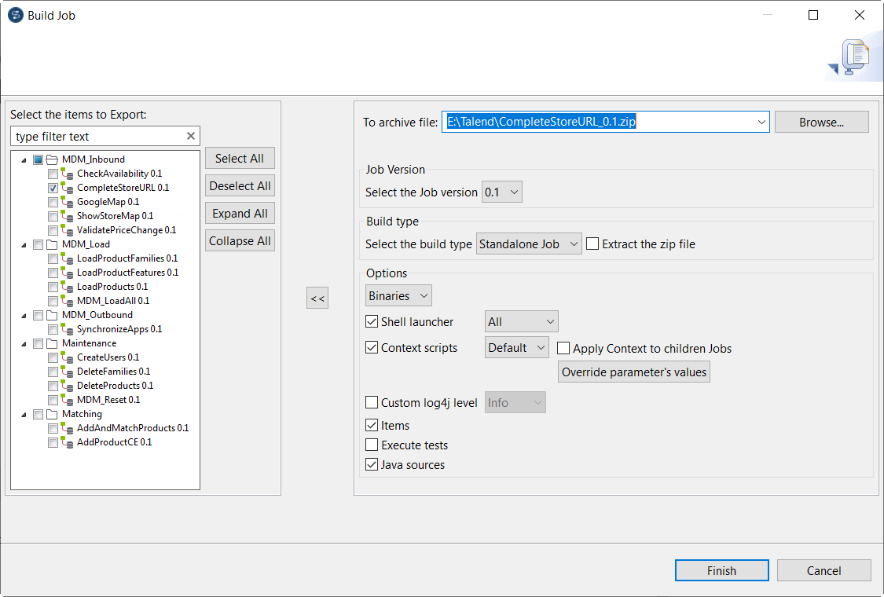Click the Override parameter's values button
884x597 pixels.
(633, 371)
